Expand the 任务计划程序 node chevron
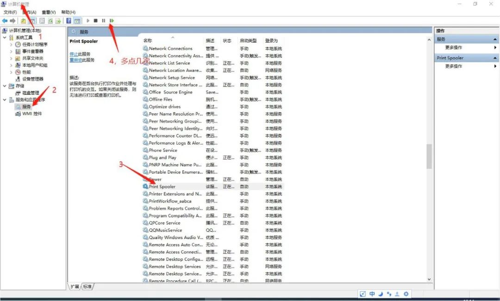The image size is (500, 301). 11,44
